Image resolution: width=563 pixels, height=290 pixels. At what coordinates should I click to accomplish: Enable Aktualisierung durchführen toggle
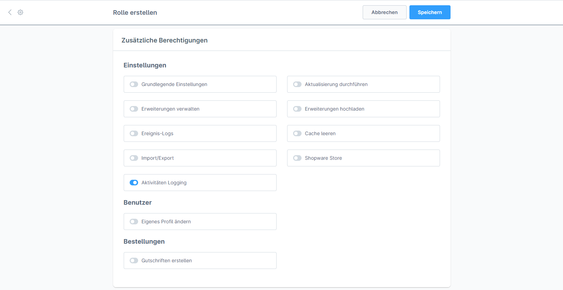pos(297,84)
